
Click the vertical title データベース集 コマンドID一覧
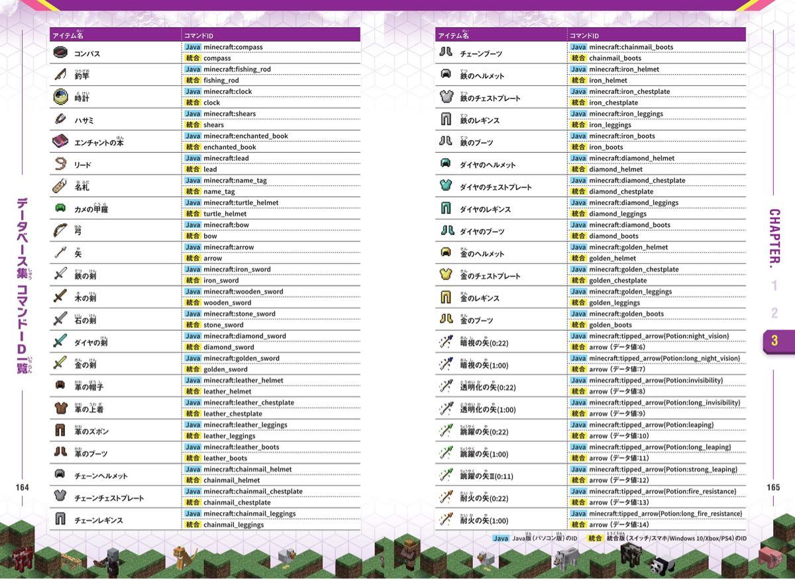point(23,285)
